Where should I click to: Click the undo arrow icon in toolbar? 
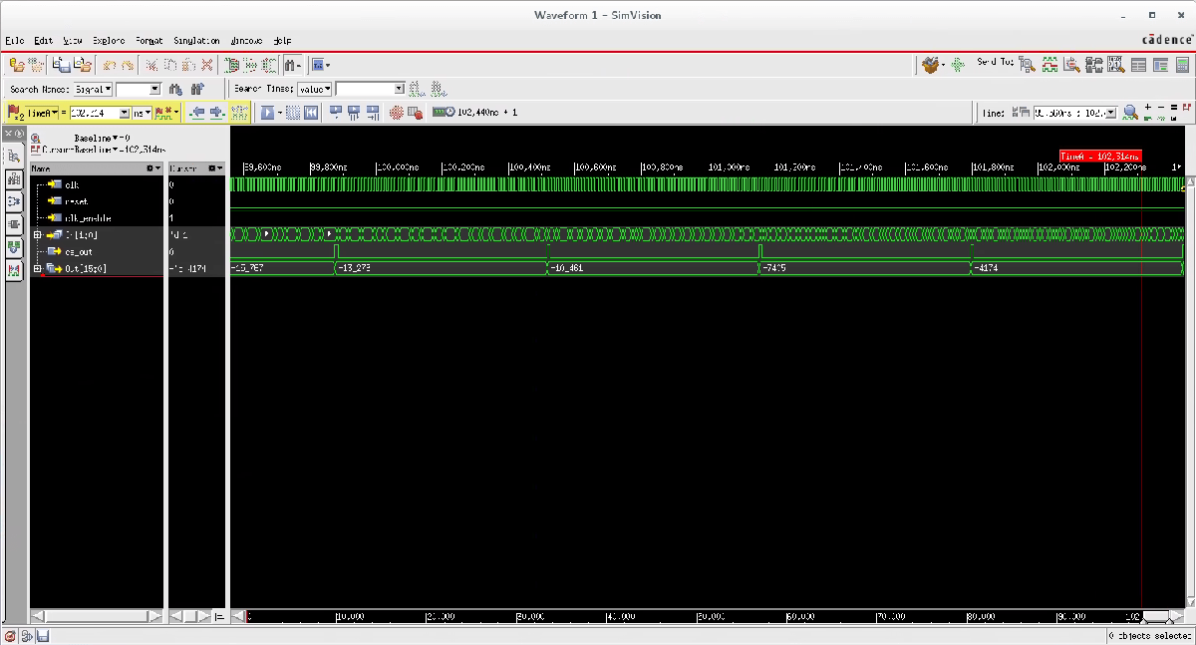[110, 65]
